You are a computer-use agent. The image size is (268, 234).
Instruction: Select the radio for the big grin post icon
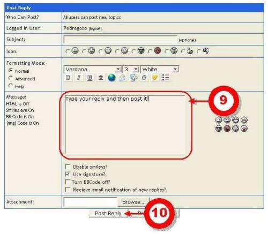[x=101, y=51]
